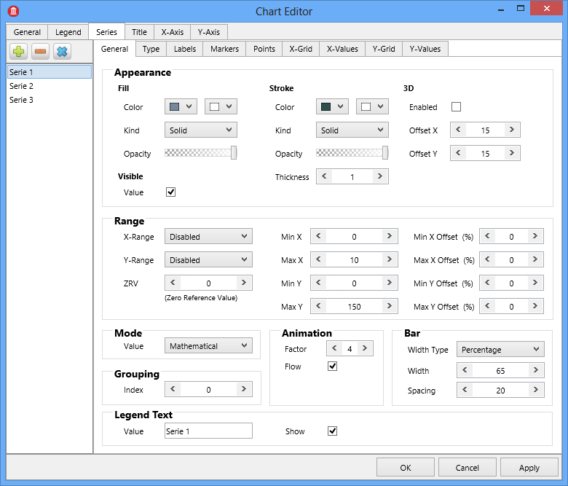
Task: Increase 3D Offset X value
Action: [x=511, y=130]
